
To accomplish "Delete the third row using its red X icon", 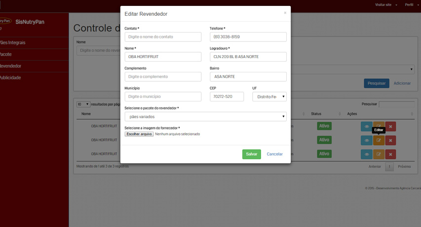I will pyautogui.click(x=390, y=155).
